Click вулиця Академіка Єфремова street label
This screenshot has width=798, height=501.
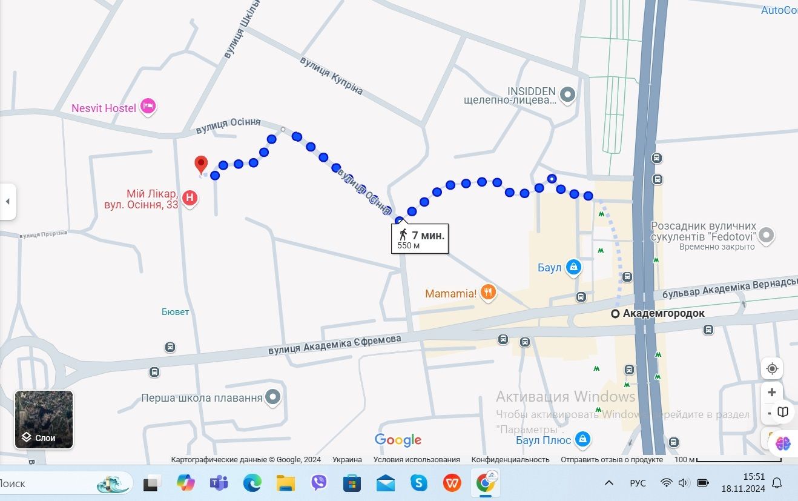click(334, 345)
